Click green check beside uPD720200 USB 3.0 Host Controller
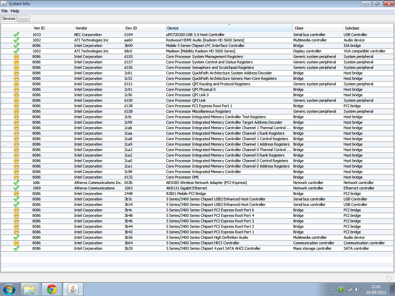The width and height of the screenshot is (395, 296). [16, 35]
